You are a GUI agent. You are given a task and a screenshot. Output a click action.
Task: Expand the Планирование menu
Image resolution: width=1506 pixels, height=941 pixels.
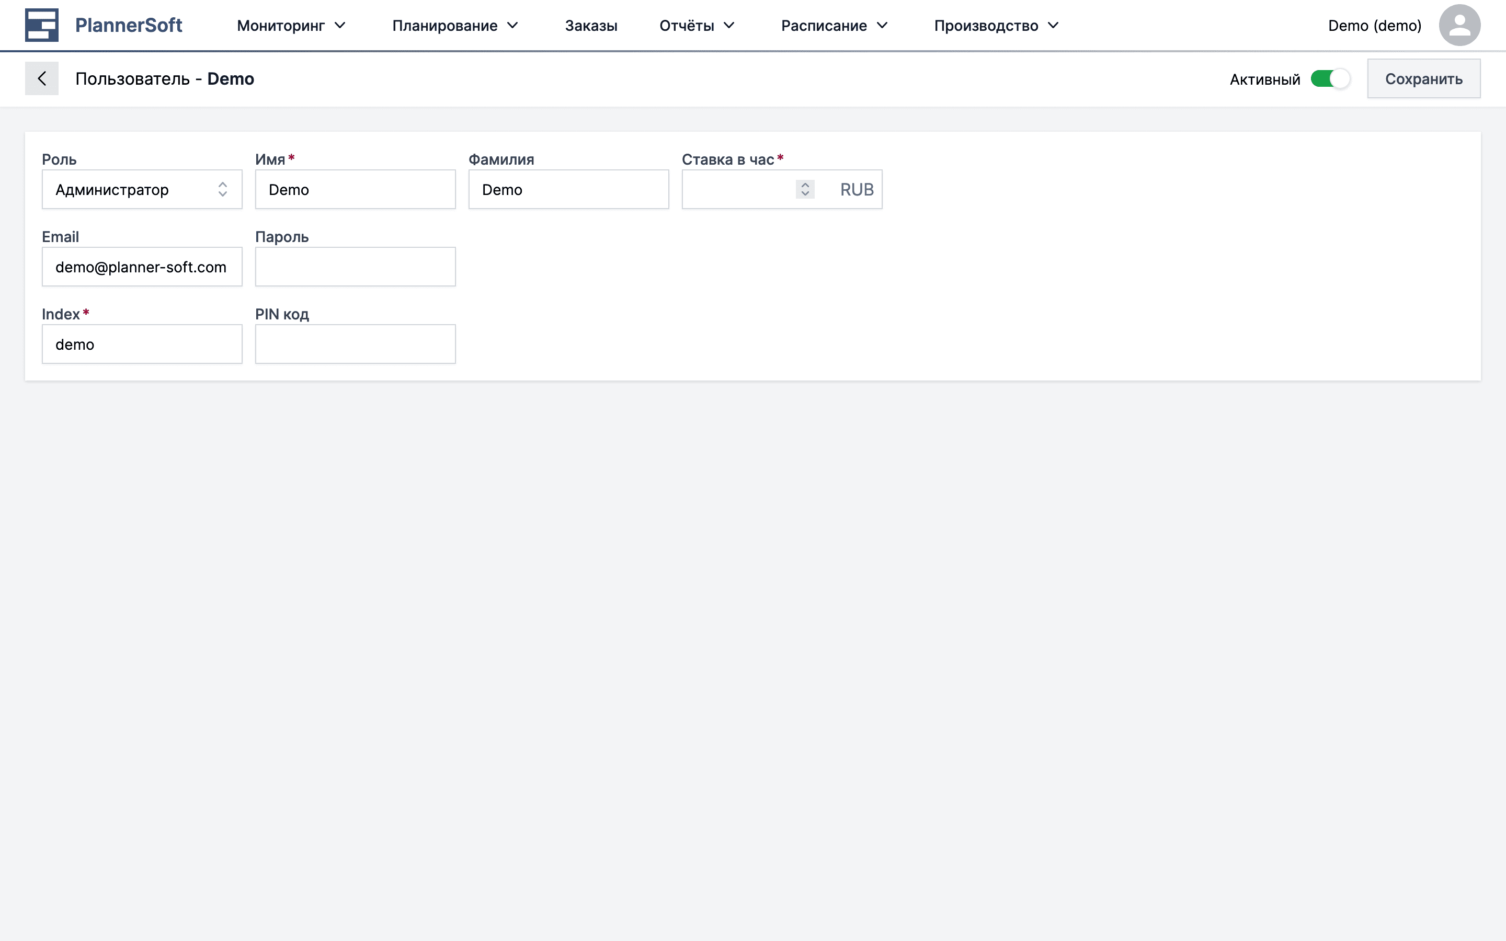(x=455, y=26)
